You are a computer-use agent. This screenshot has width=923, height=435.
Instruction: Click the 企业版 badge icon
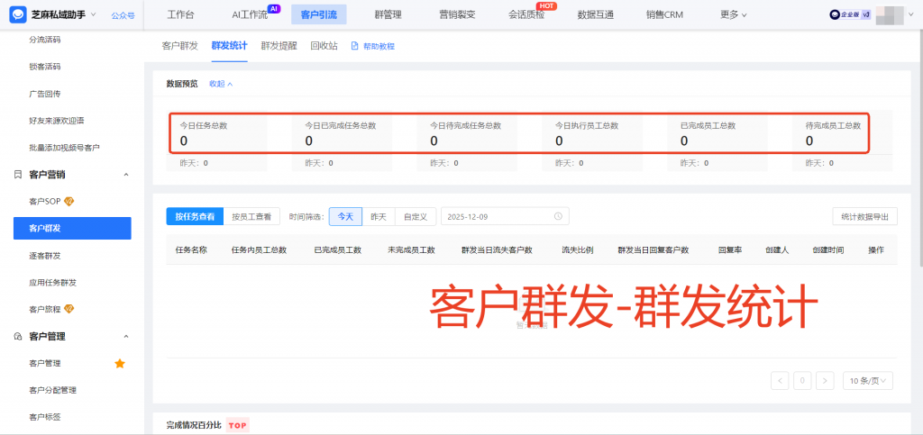[850, 15]
